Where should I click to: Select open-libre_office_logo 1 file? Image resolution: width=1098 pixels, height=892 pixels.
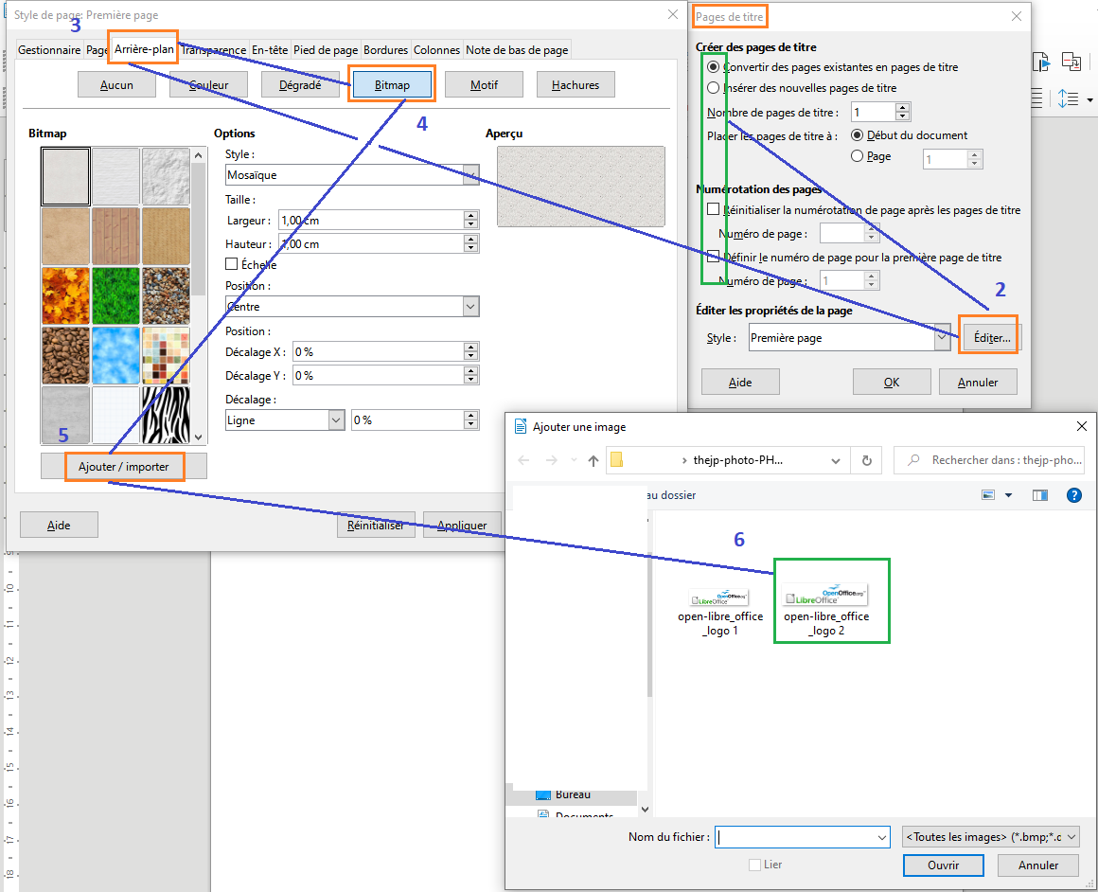(x=720, y=612)
